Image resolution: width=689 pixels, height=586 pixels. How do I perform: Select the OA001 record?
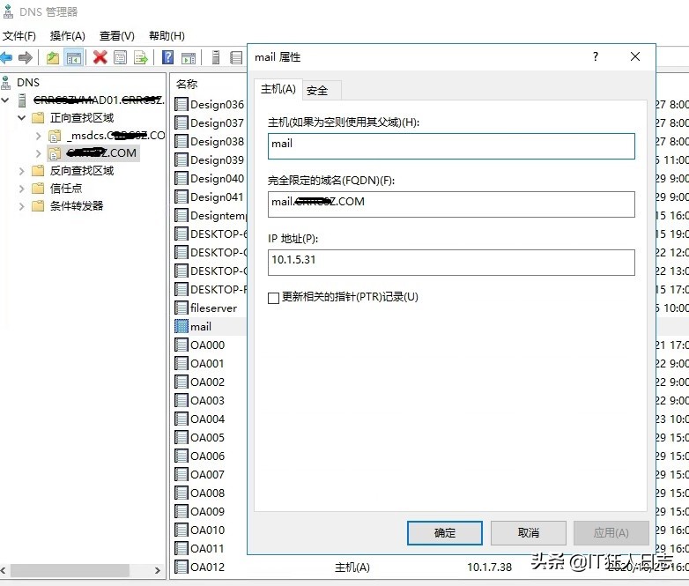pyautogui.click(x=200, y=364)
